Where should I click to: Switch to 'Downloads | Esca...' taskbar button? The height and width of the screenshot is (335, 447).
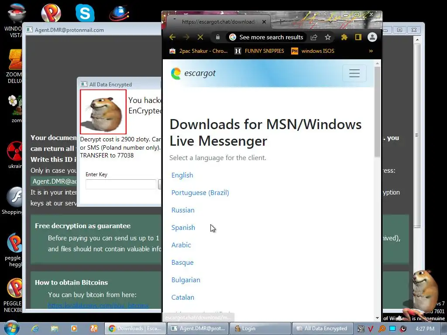click(x=135, y=328)
